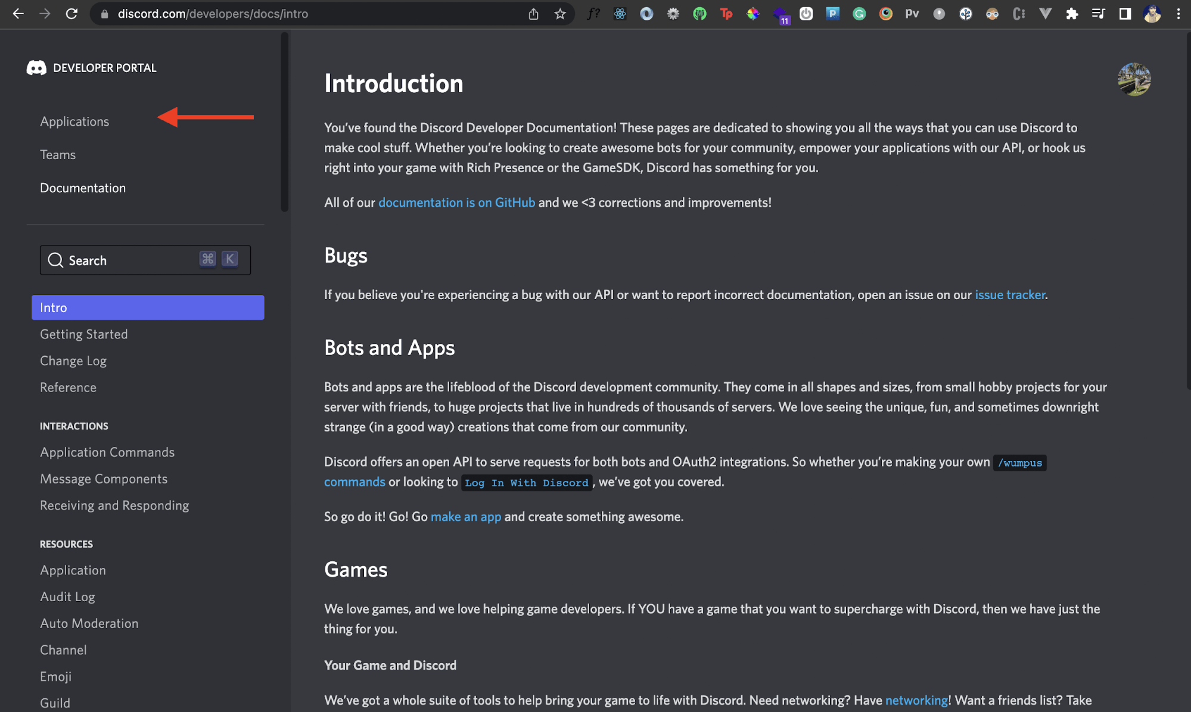Select the Teams menu item in sidebar

(58, 154)
